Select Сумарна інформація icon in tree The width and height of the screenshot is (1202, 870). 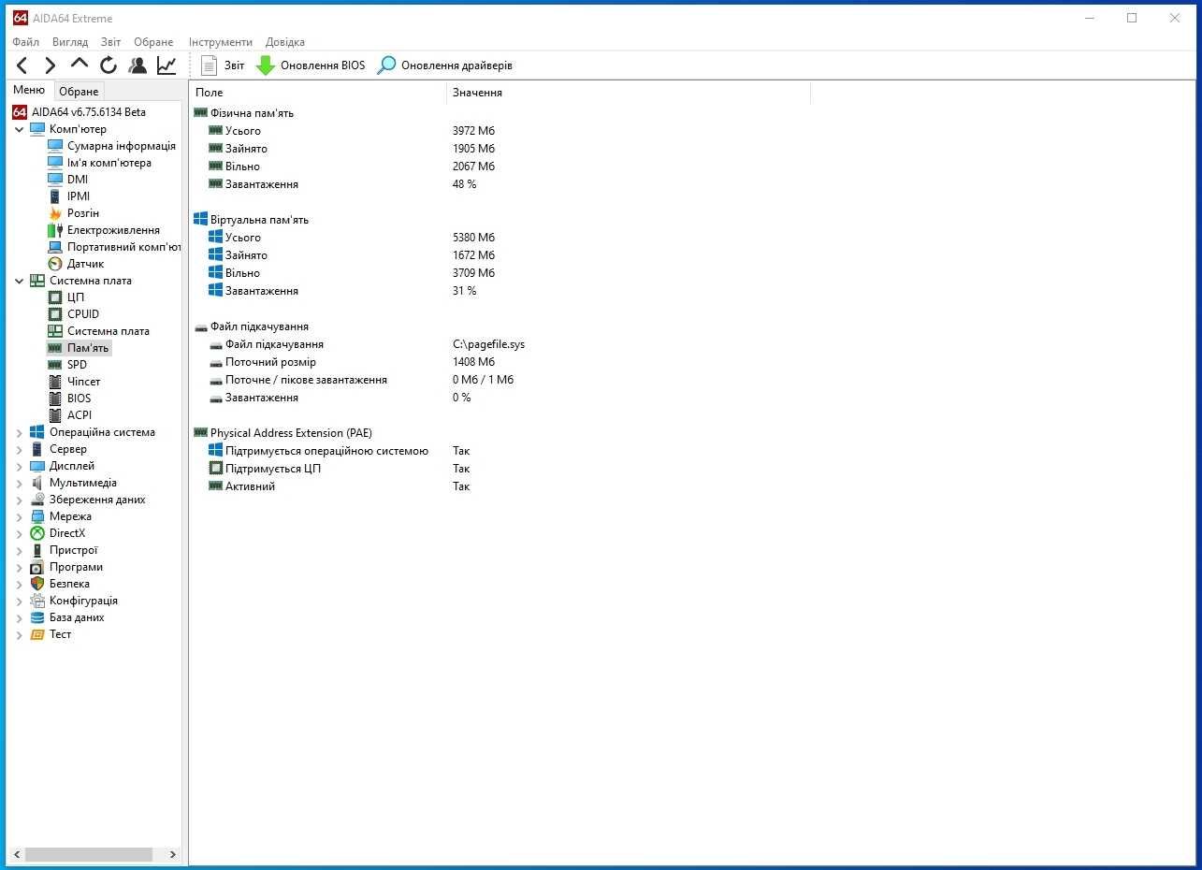point(55,146)
